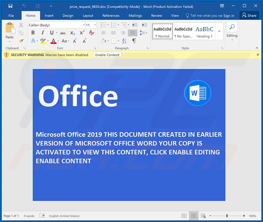Select the Format Painter brush

tap(21, 41)
